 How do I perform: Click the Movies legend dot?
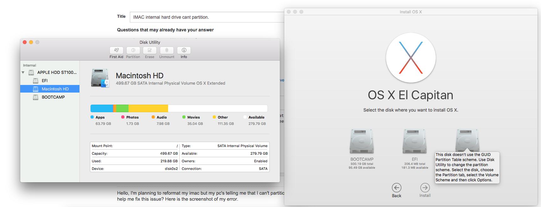coord(184,117)
